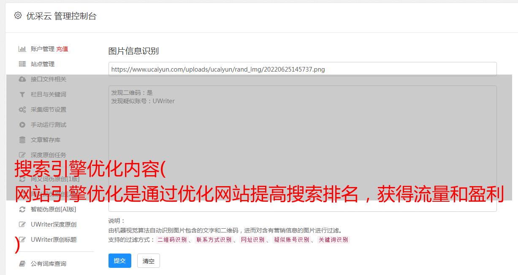518x275 pixels.
Task: Click the 网址识别 tag
Action: click(x=252, y=240)
